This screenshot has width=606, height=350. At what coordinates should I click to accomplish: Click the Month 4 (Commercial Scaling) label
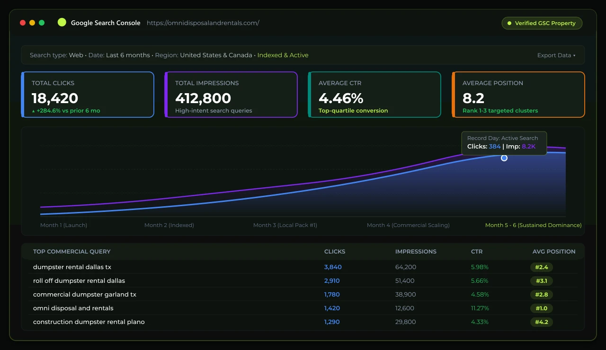tap(408, 225)
